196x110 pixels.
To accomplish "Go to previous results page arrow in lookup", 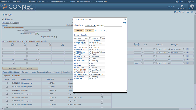I will point(90,38).
